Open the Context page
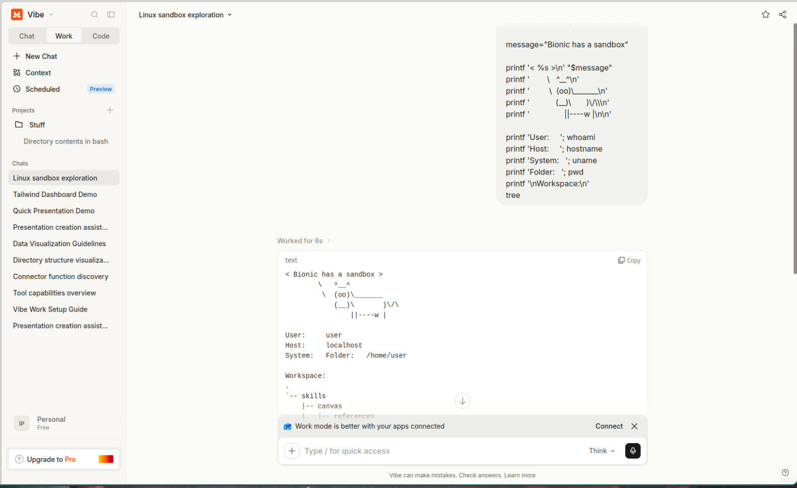 64,73
